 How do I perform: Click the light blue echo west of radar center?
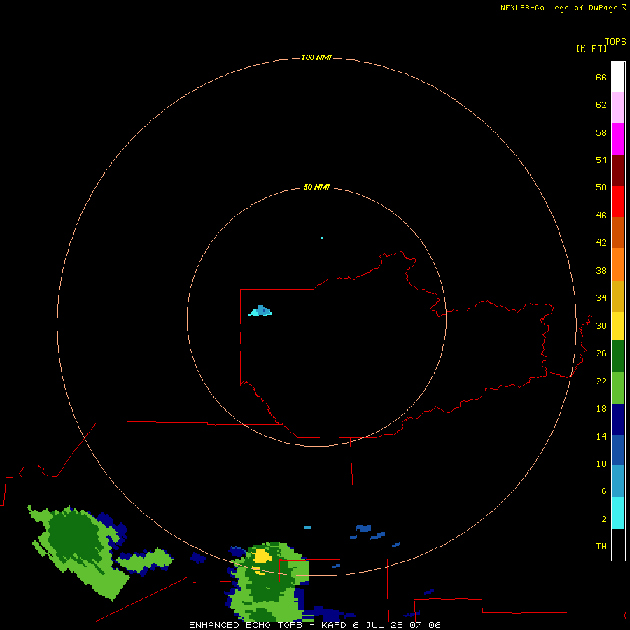[x=260, y=311]
